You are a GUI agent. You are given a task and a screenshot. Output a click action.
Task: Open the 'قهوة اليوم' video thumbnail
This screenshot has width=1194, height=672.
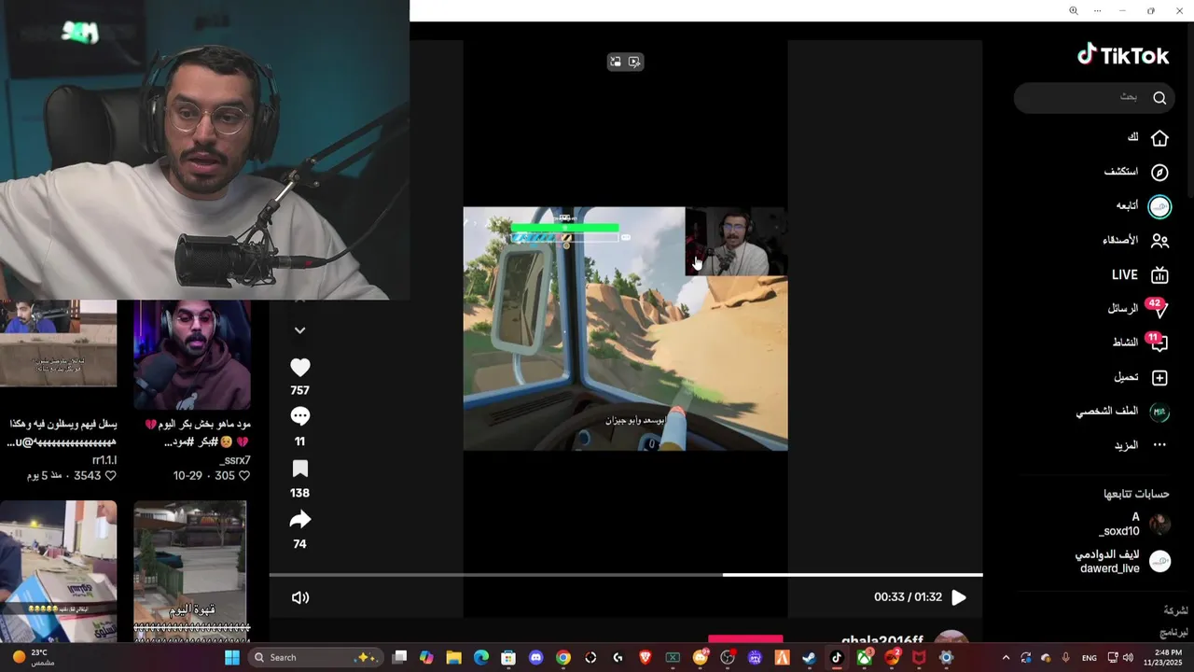click(x=190, y=571)
